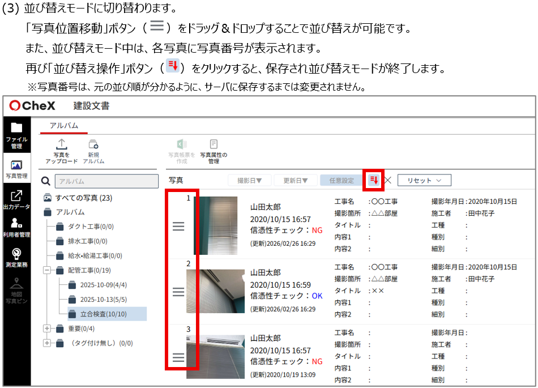Screen dimensions: 538x388
Task: Click the 任意設定 button
Action: point(341,181)
